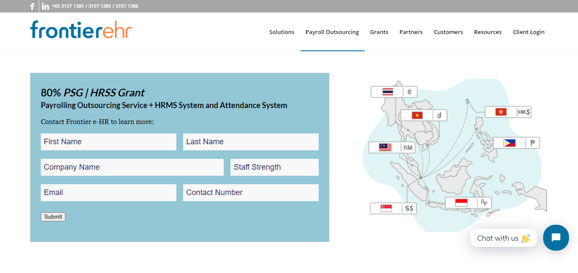Open the Facebook page icon
The width and height of the screenshot is (578, 273).
pos(32,6)
